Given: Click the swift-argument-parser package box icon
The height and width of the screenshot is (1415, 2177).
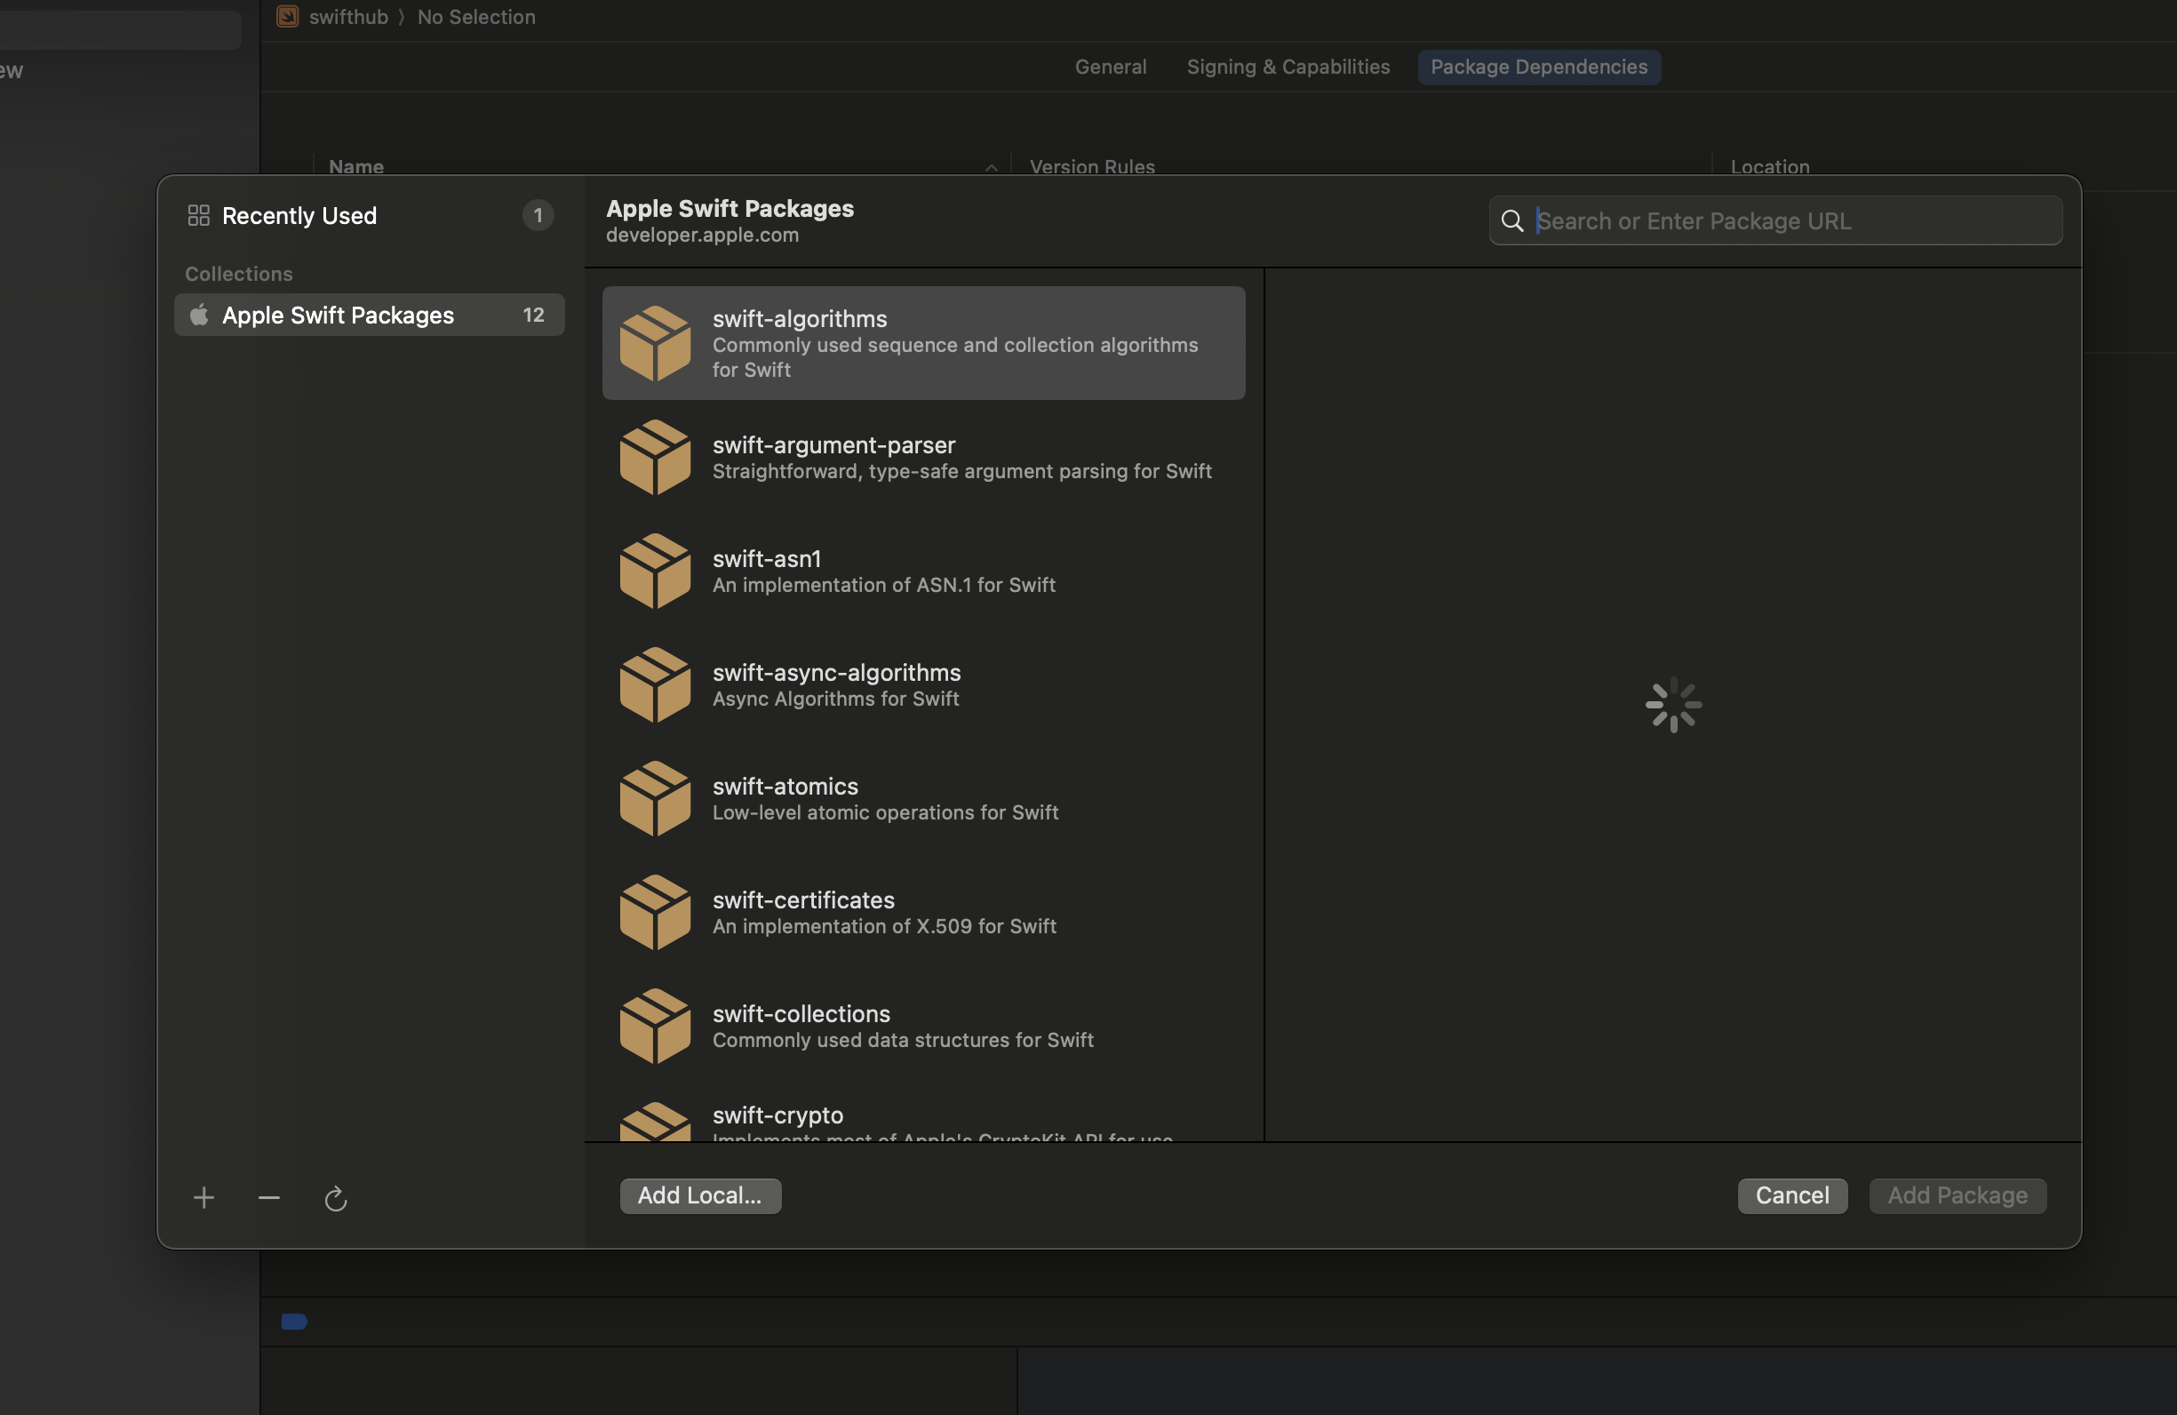Looking at the screenshot, I should coord(655,458).
